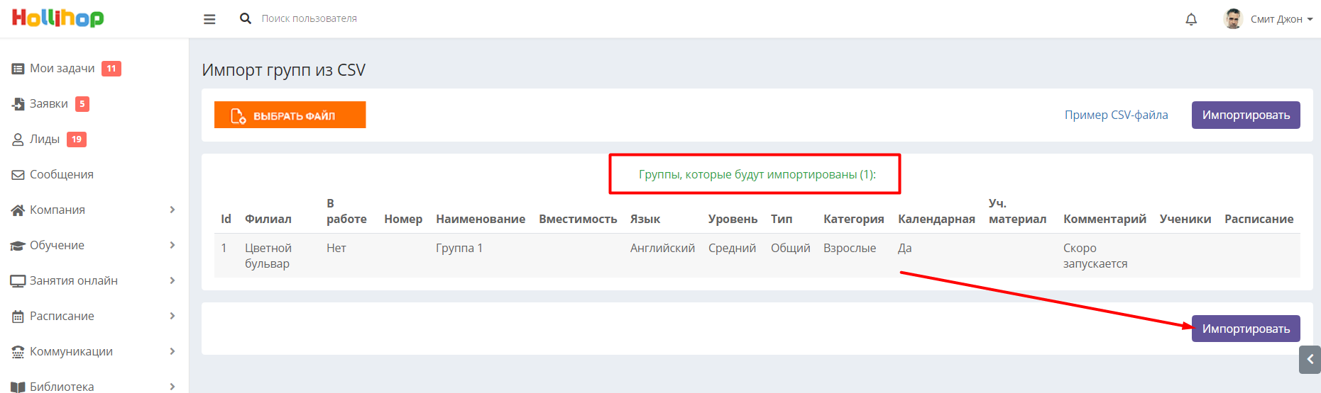
Task: Expand the sidebar Расписание chevron
Action: tap(172, 316)
